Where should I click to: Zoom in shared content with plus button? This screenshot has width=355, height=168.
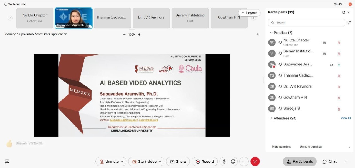point(139,35)
